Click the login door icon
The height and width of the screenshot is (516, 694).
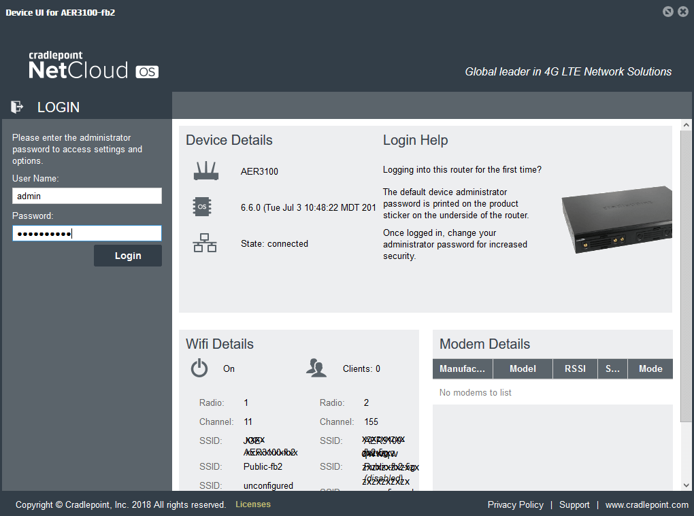(x=17, y=107)
